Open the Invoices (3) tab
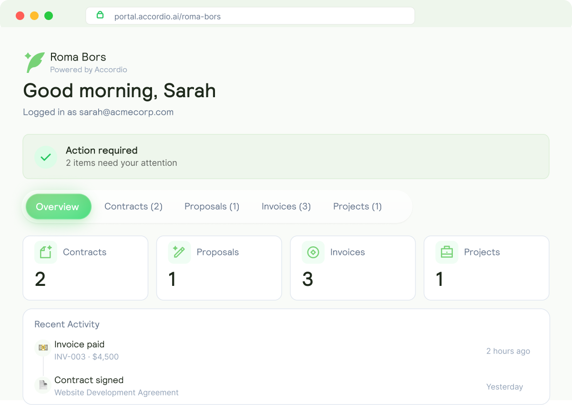The image size is (572, 405). (x=286, y=206)
